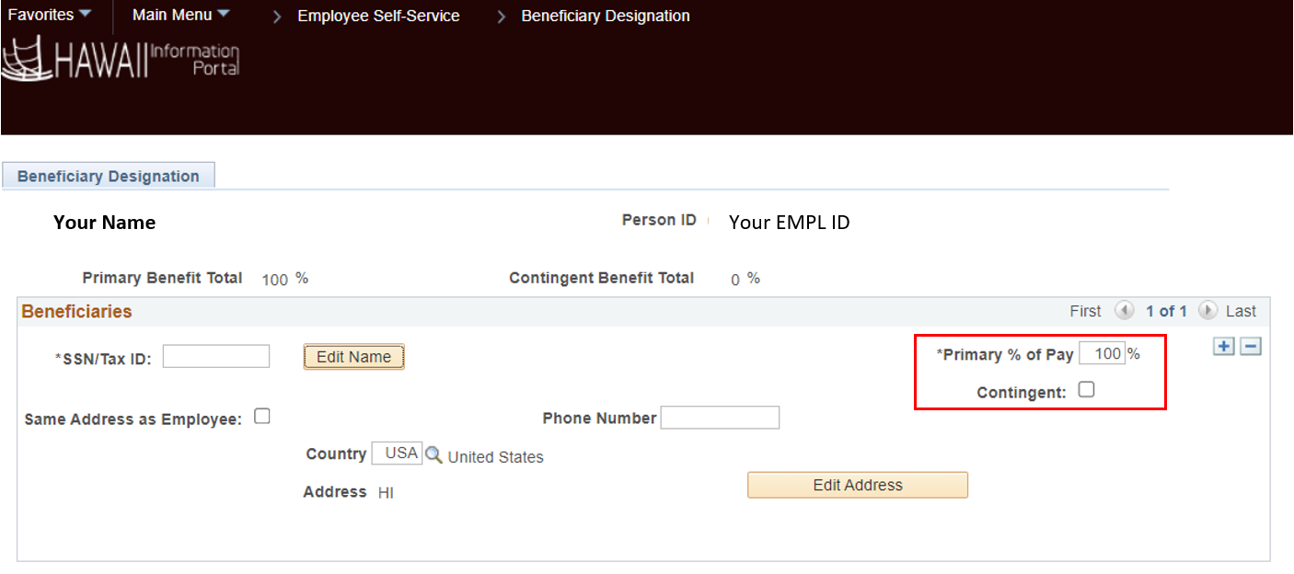Check Same Address as Employee
1294x574 pixels.
(x=262, y=417)
